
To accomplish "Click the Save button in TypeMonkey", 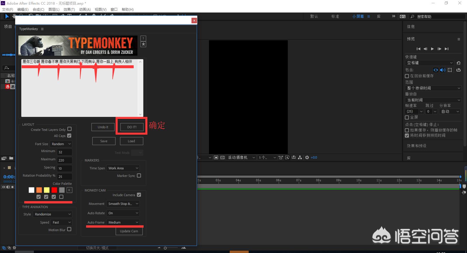I will click(x=104, y=141).
